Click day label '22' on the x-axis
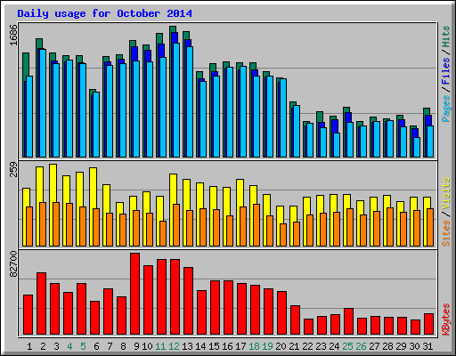456x356 pixels. [307, 346]
